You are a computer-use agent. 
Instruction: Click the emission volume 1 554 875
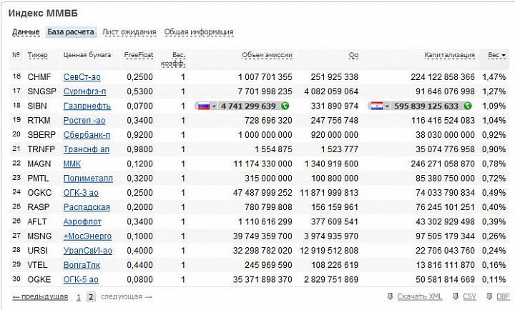[x=273, y=149]
